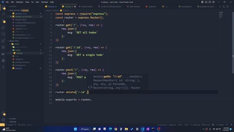
Task: Show hidden system tray icons chevron
Action: [x=203, y=129]
